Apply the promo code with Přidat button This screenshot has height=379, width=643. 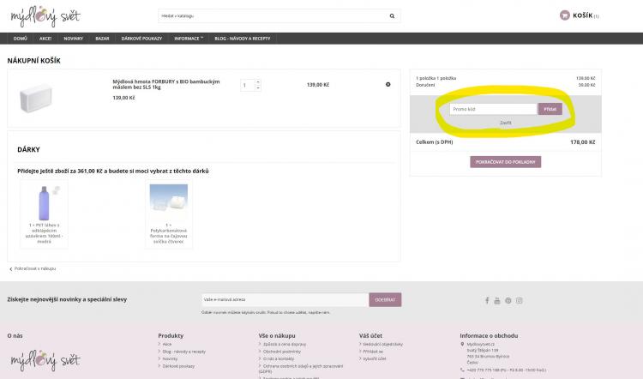point(550,109)
